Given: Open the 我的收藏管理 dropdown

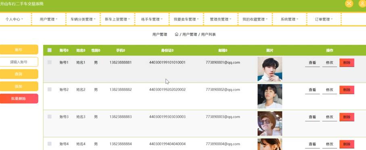Looking at the screenshot, I should pos(255,19).
